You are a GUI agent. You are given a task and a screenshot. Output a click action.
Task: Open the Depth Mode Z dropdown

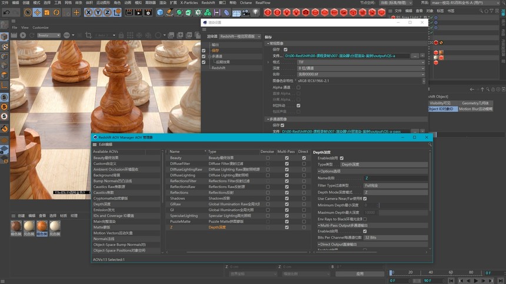395,192
